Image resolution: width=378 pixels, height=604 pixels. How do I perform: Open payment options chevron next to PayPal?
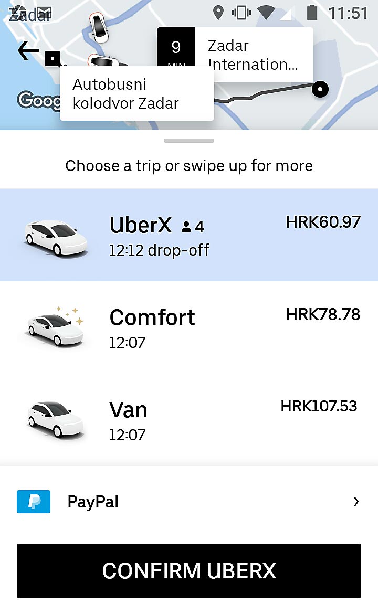pos(356,502)
